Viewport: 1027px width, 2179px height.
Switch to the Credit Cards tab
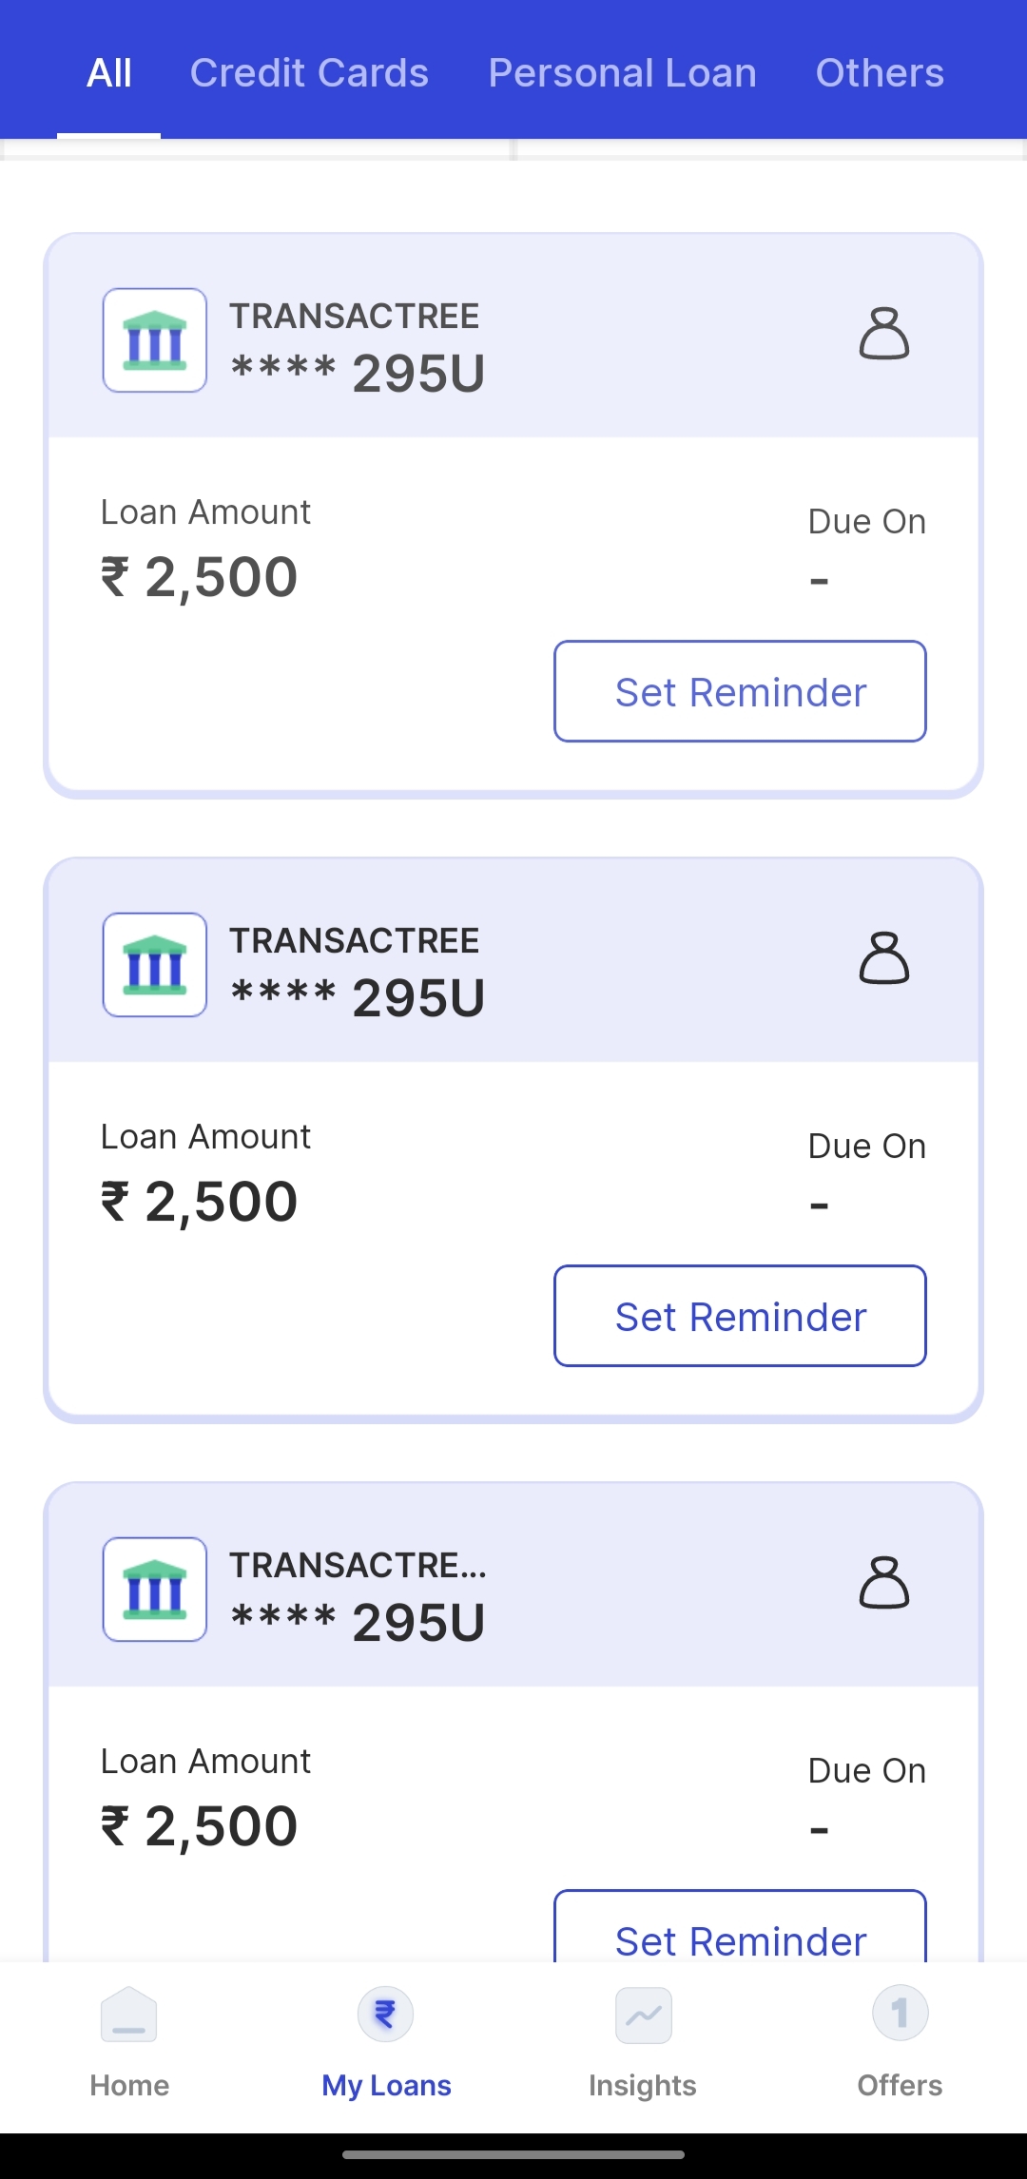coord(309,73)
